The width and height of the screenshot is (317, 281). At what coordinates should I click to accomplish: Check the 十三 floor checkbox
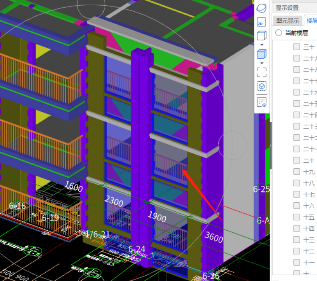coord(297,240)
